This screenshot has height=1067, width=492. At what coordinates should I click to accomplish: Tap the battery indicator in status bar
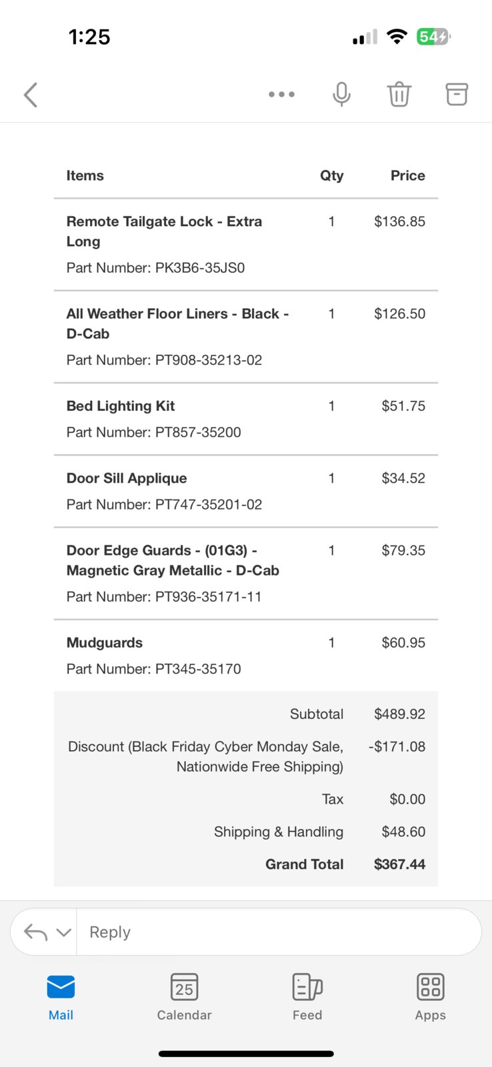433,37
